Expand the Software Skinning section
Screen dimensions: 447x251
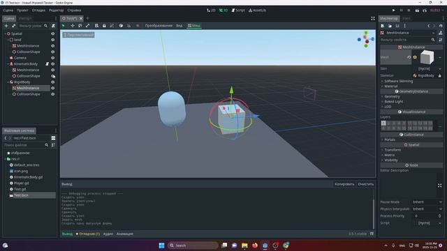pyautogui.click(x=399, y=81)
